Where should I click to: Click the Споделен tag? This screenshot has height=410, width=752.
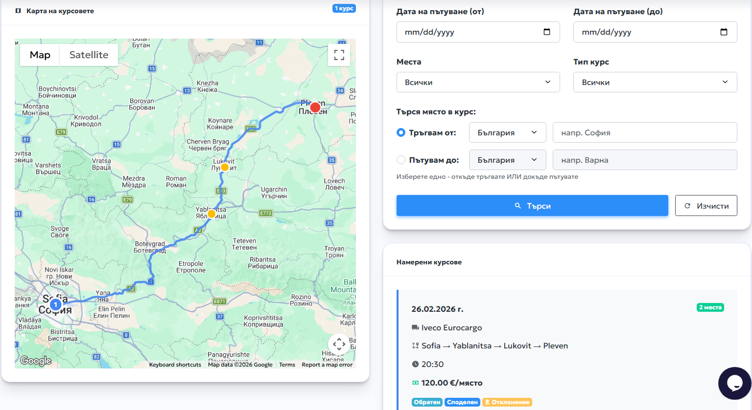pos(462,402)
